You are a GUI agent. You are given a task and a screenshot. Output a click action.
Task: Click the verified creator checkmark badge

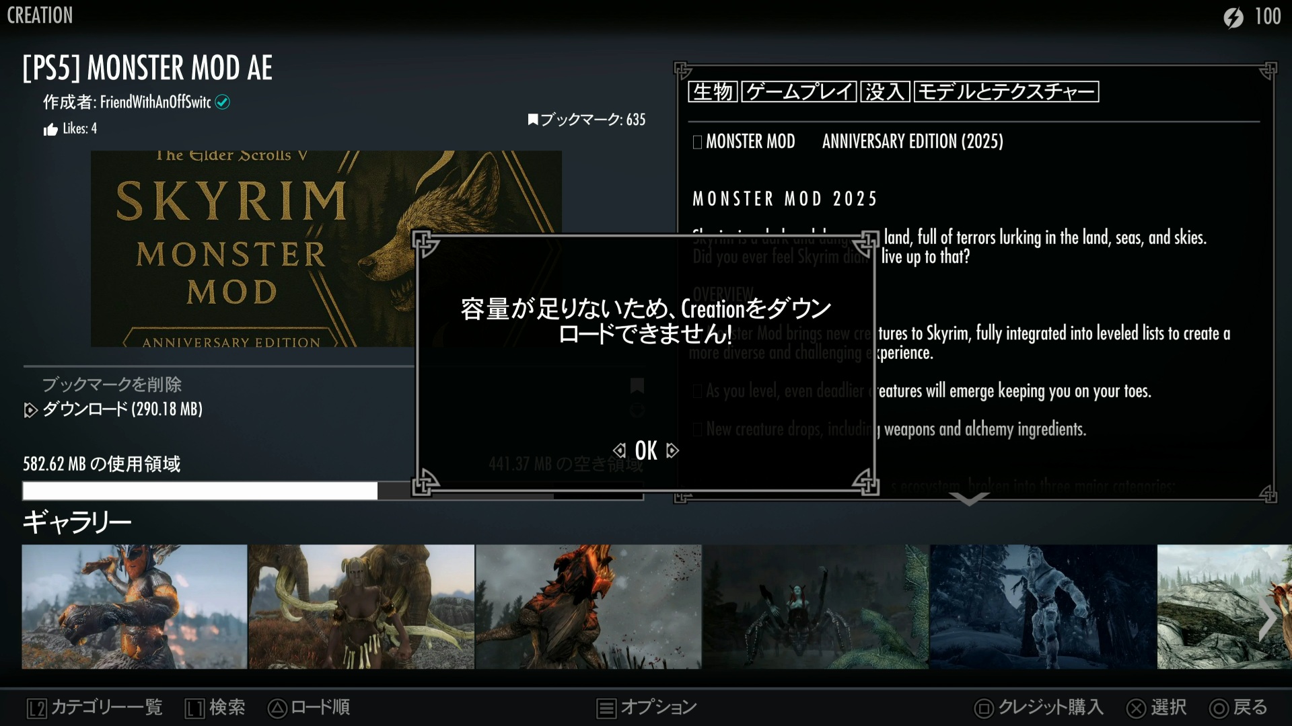click(x=223, y=102)
